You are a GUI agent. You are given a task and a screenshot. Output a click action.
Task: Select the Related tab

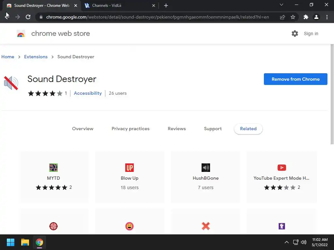[248, 129]
